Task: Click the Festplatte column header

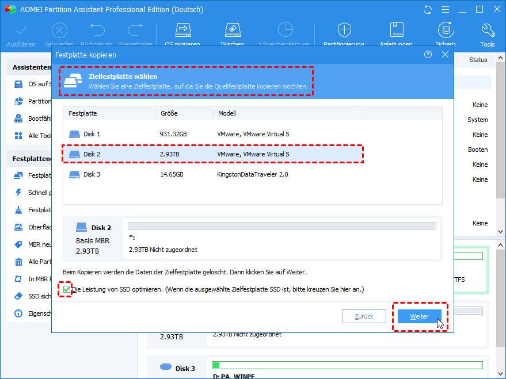Action: point(109,113)
